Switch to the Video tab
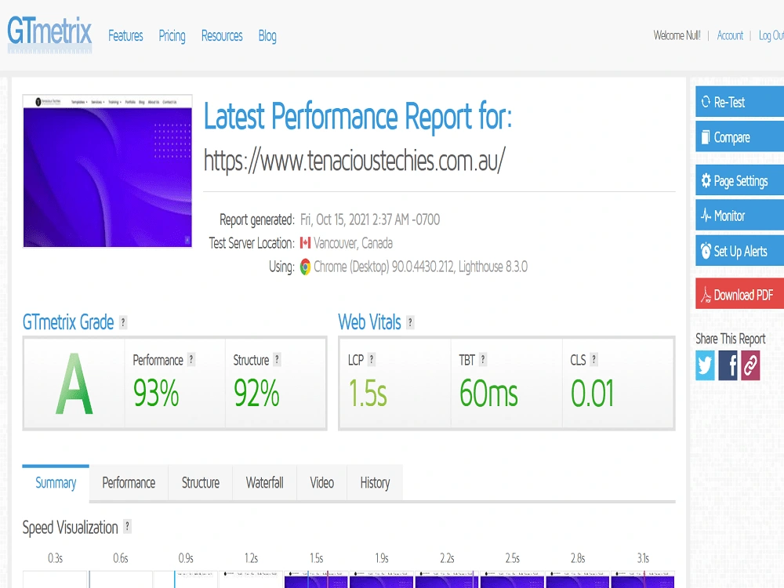784x588 pixels. tap(322, 483)
